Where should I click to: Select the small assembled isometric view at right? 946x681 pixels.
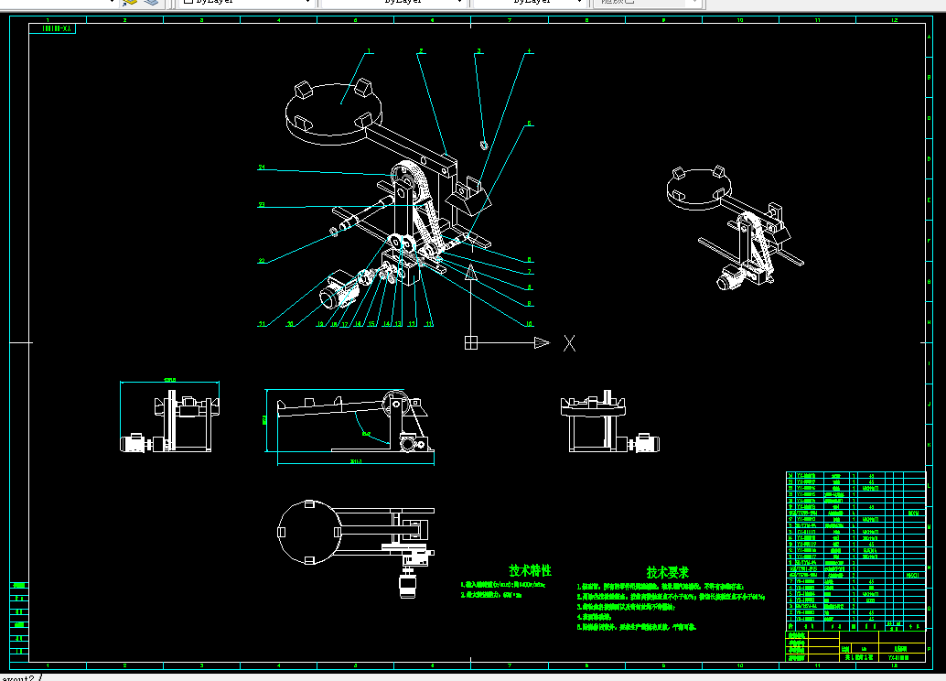point(736,228)
